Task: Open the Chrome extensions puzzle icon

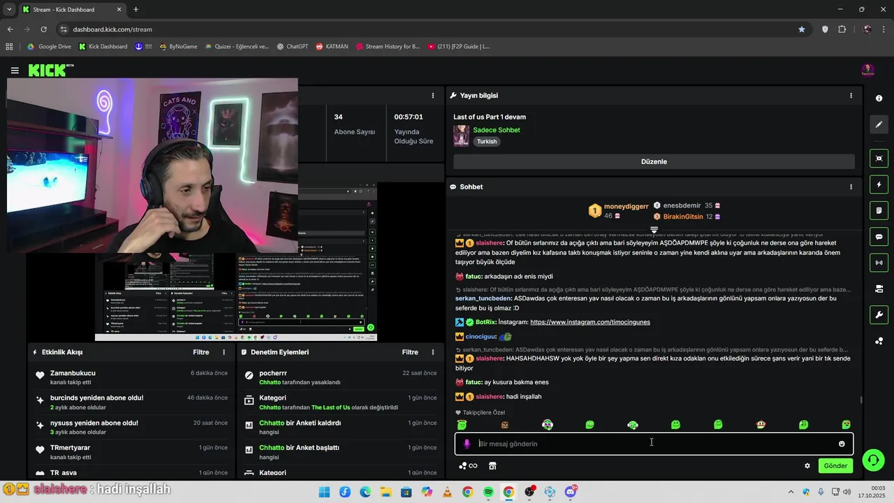Action: point(842,29)
